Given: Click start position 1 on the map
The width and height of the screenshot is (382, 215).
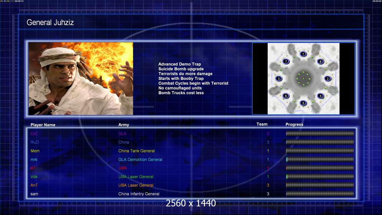Looking at the screenshot, I should point(303,54).
